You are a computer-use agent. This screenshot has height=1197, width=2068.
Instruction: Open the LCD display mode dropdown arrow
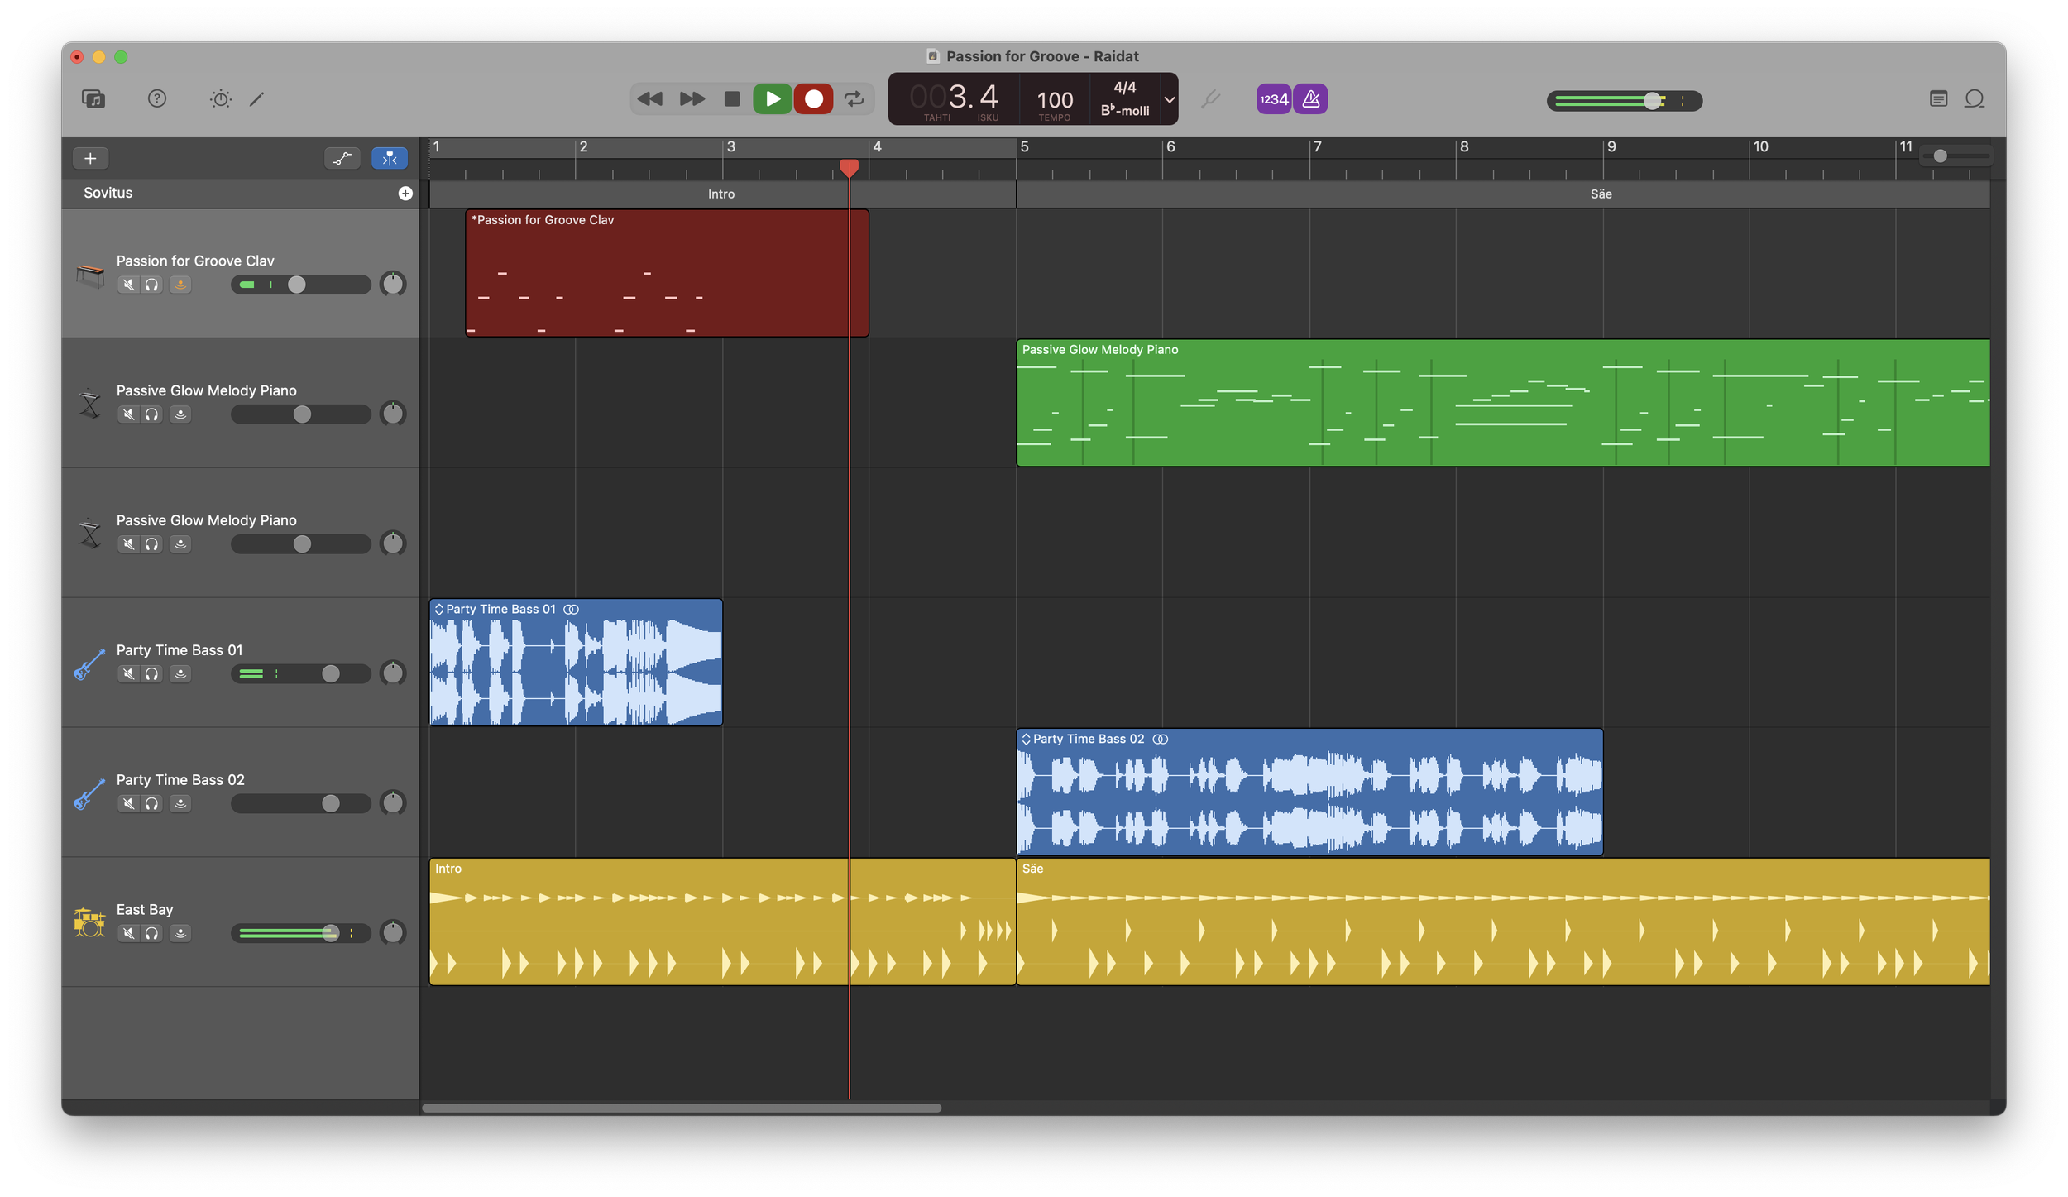[x=1169, y=99]
